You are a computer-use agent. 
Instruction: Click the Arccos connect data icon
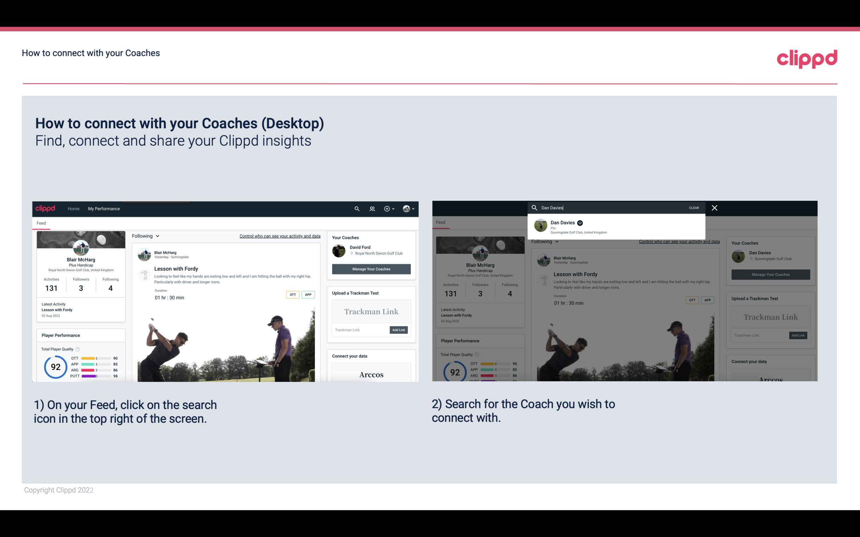[x=371, y=374]
